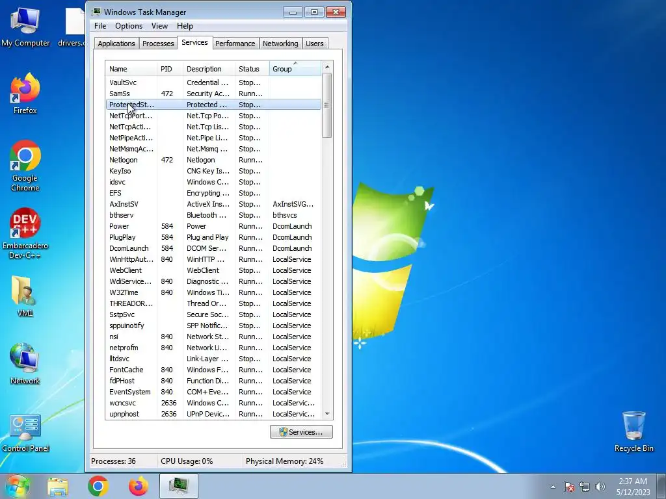The width and height of the screenshot is (666, 499).
Task: Select the EventSystem service row
Action: click(213, 391)
